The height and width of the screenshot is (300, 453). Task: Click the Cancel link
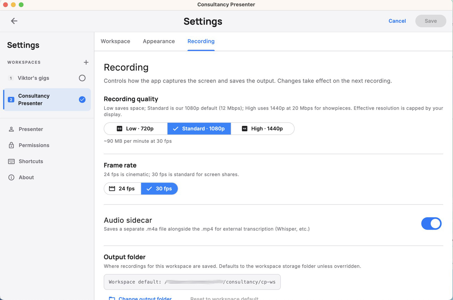click(397, 21)
